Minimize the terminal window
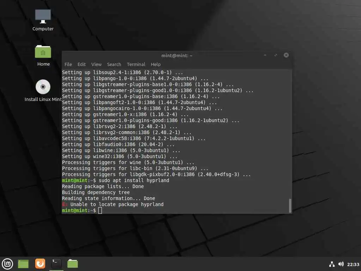Screen dimensions: 361x271 click(x=265, y=55)
